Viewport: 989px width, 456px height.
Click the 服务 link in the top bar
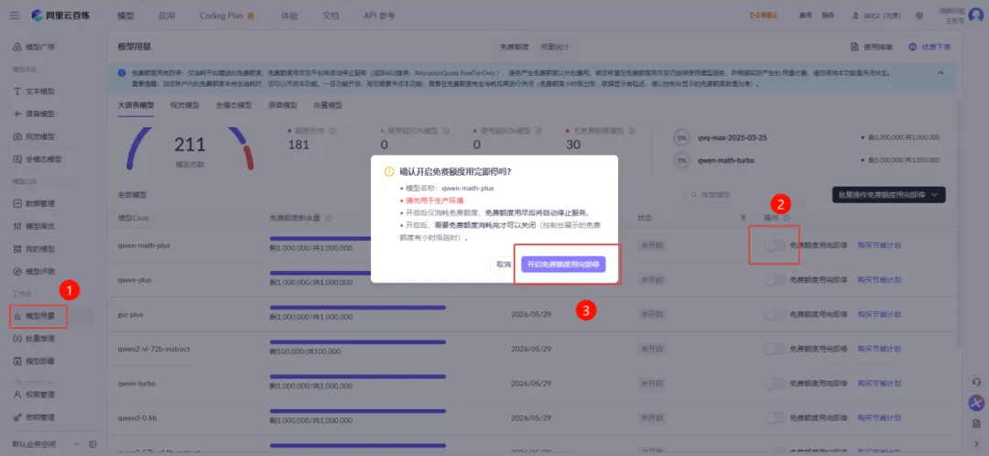tap(828, 16)
